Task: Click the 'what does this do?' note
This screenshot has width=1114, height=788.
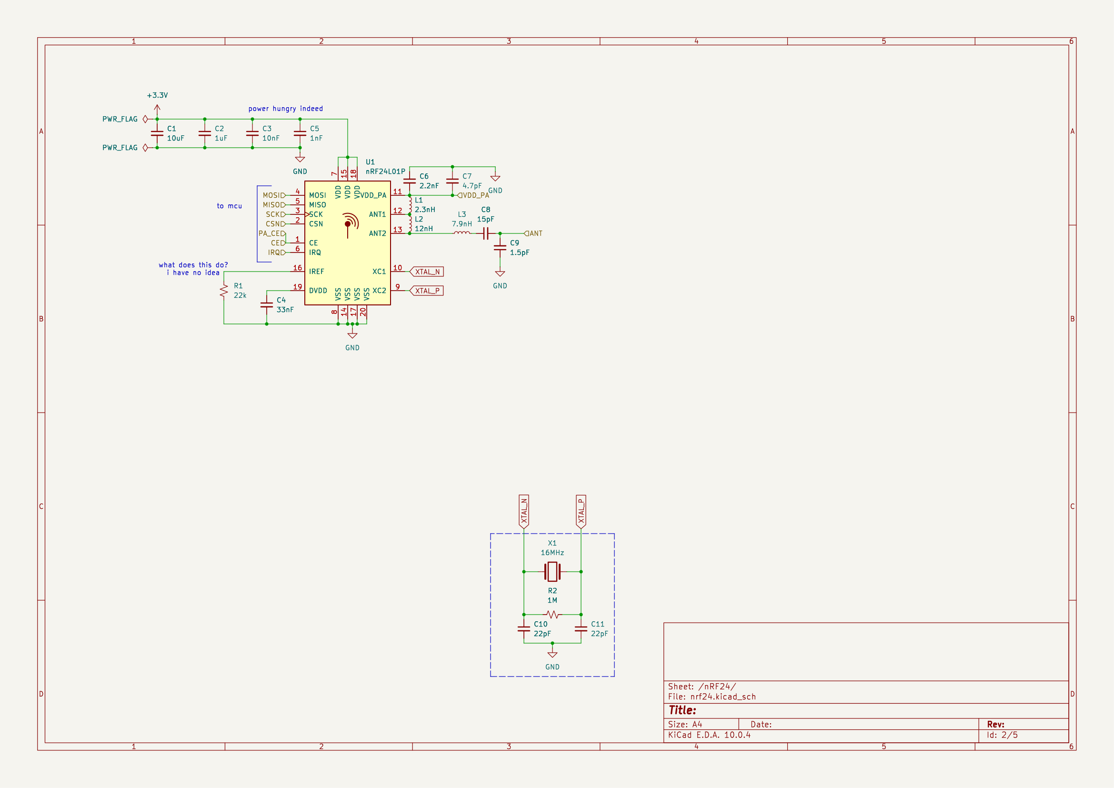Action: pyautogui.click(x=193, y=265)
